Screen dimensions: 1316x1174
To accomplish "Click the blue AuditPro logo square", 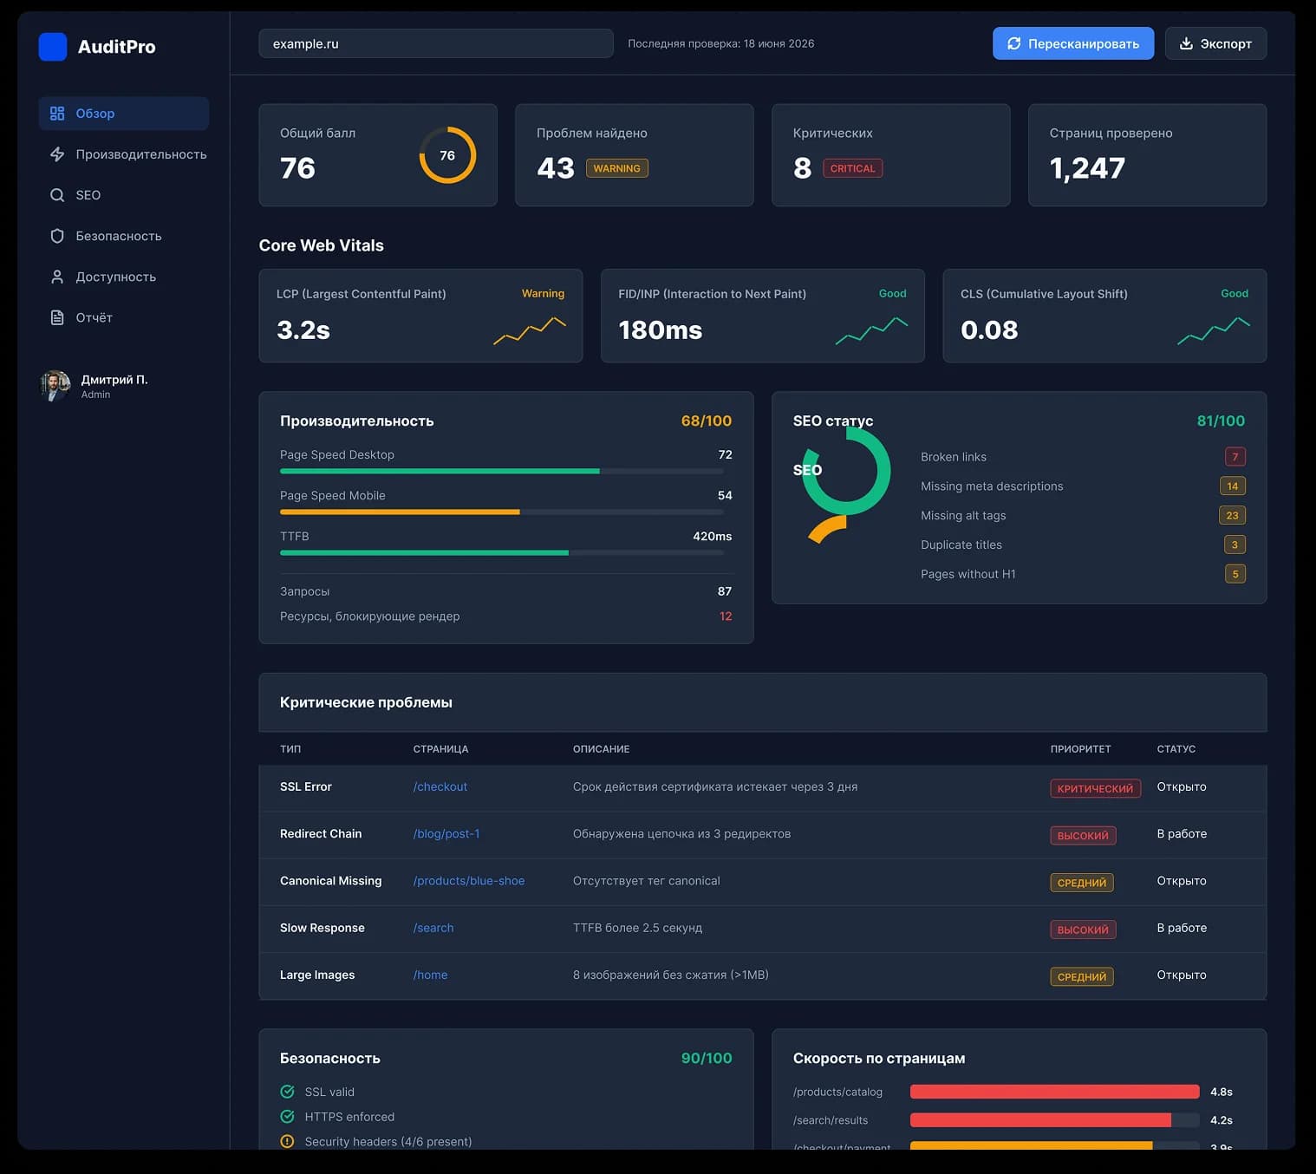I will point(53,47).
